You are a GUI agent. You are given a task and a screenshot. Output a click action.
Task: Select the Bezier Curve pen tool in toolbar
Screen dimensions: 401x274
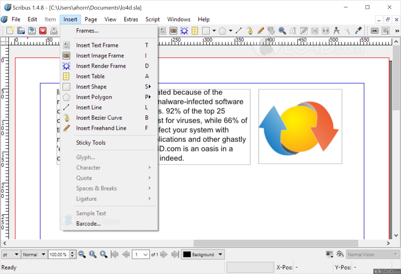tap(250, 31)
